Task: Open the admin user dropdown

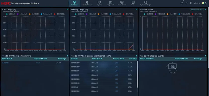Action: [x=197, y=3]
